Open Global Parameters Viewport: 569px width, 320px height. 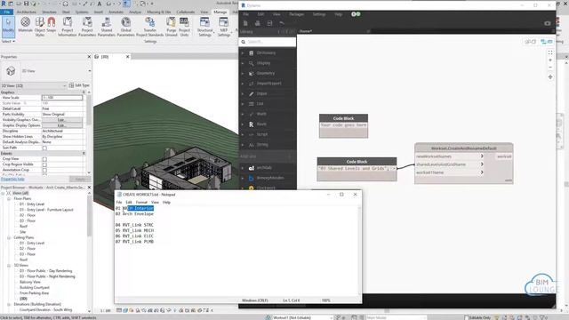125,26
